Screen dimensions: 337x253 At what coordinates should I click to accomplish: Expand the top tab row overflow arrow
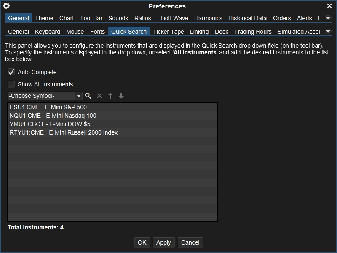328,18
